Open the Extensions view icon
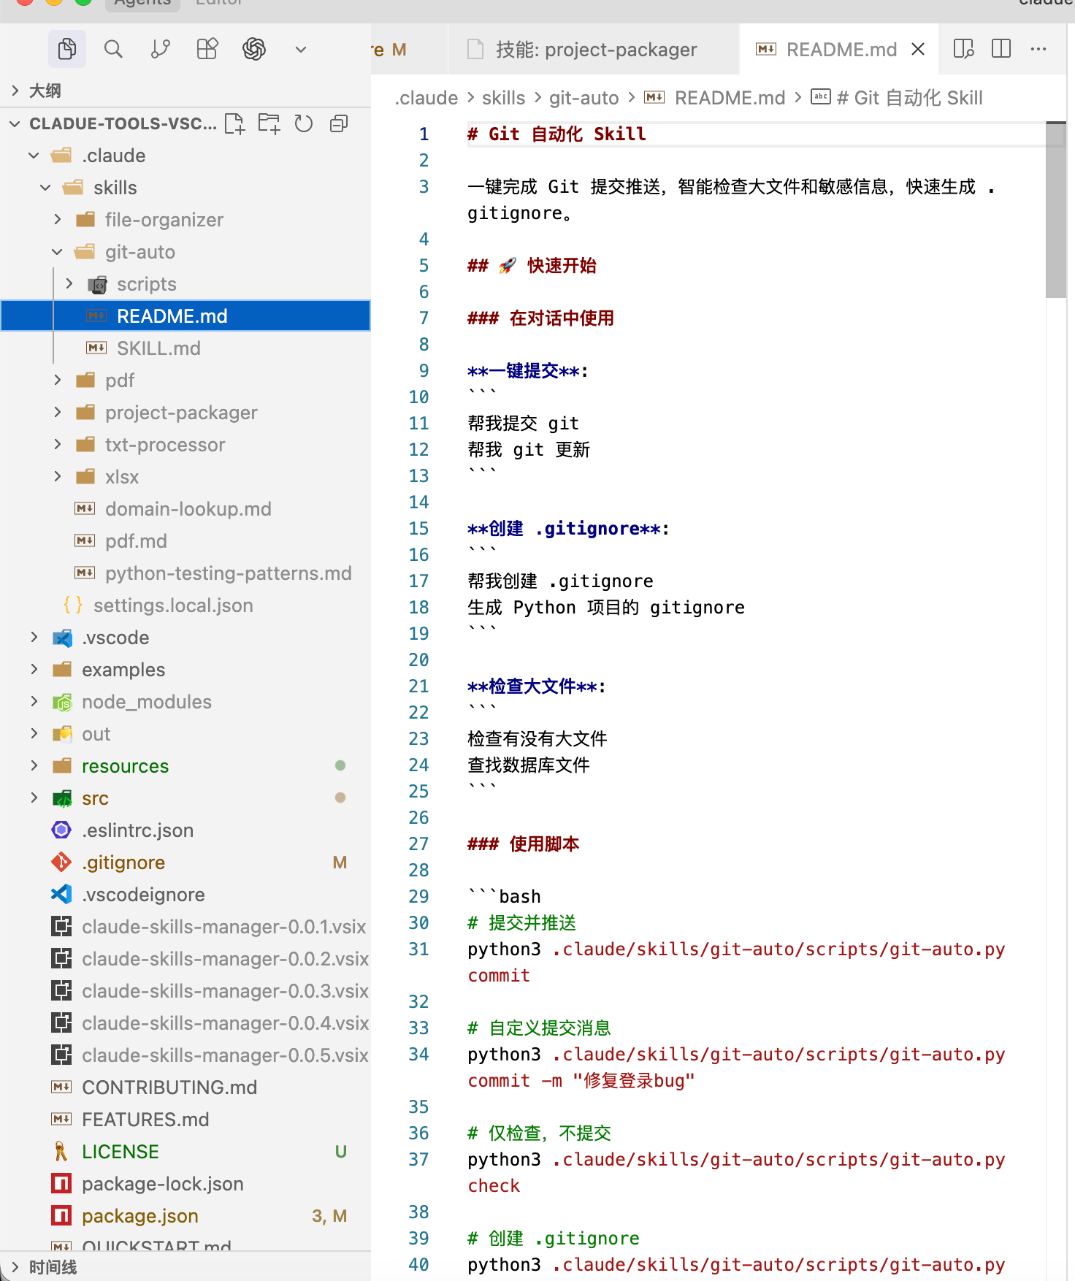Viewport: 1075px width, 1281px height. click(x=207, y=49)
